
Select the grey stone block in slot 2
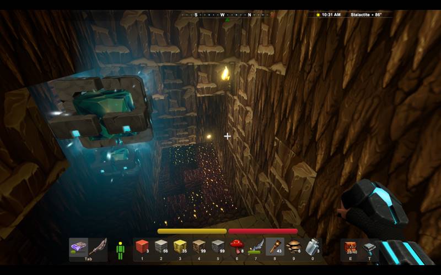(161, 247)
